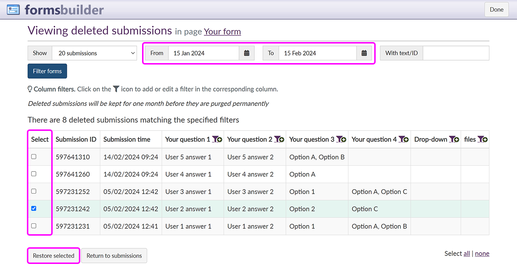
Task: Select checkbox for submission 597231231
Action: tap(34, 226)
